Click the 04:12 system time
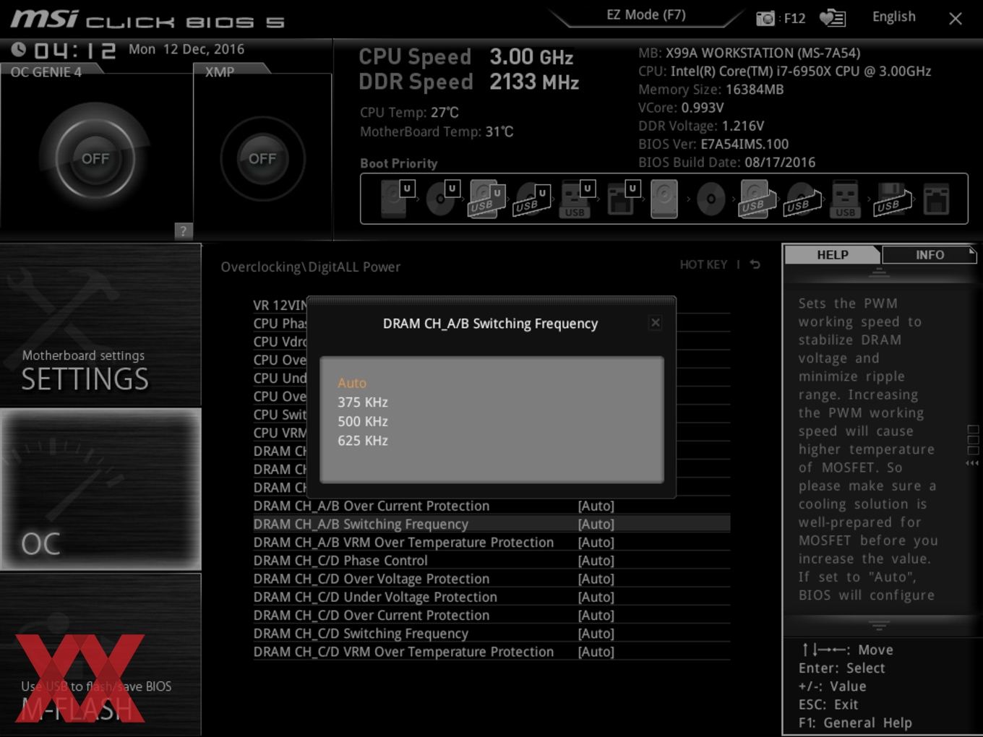983x737 pixels. pyautogui.click(x=75, y=51)
